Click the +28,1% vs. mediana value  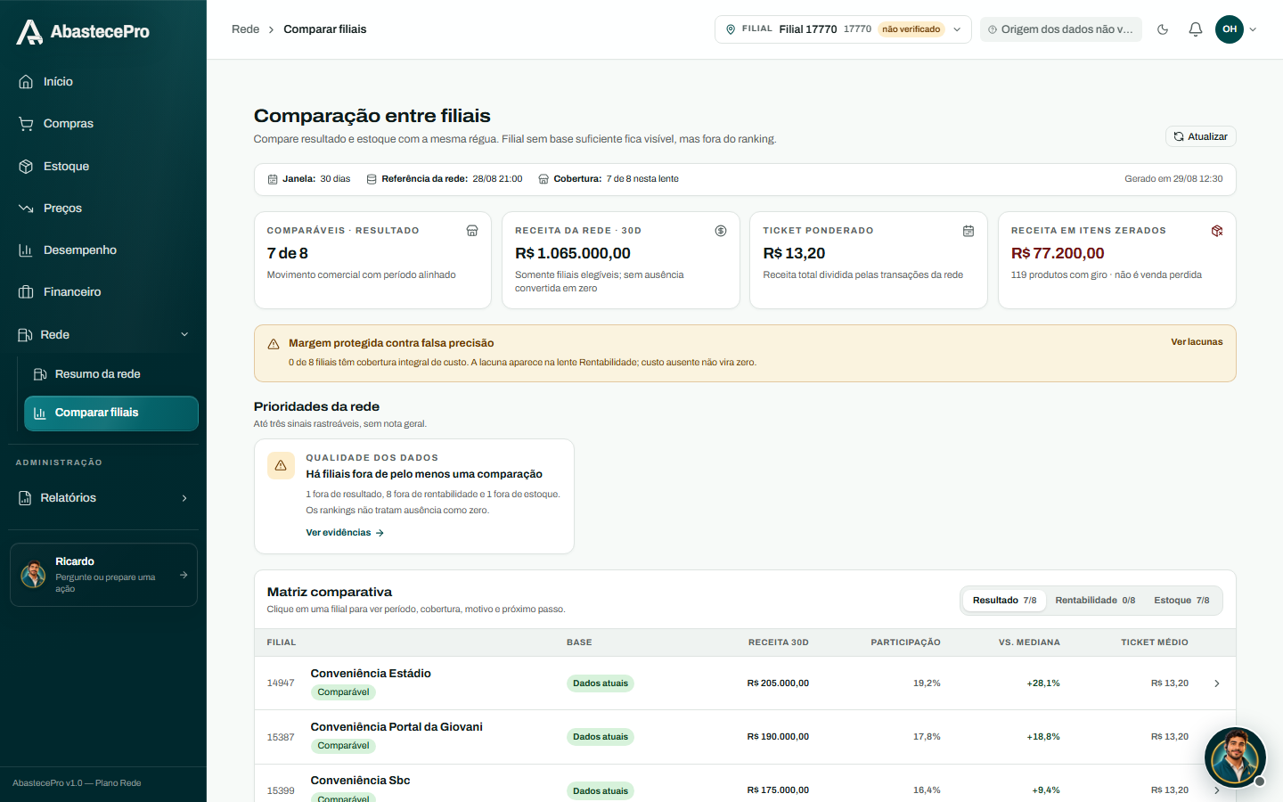(x=1043, y=683)
